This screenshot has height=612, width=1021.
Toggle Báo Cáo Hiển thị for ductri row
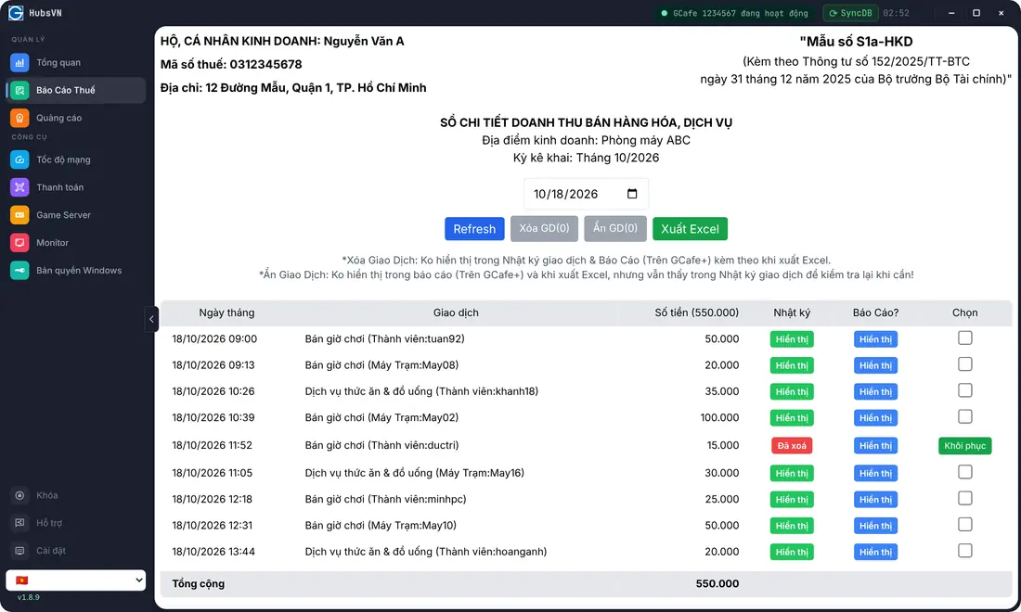[876, 445]
